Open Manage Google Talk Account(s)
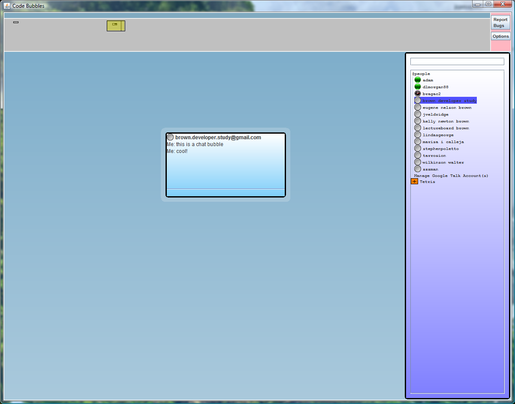 click(x=451, y=176)
